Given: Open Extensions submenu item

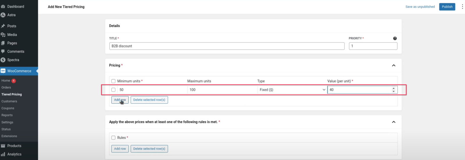Looking at the screenshot, I should click(9, 136).
